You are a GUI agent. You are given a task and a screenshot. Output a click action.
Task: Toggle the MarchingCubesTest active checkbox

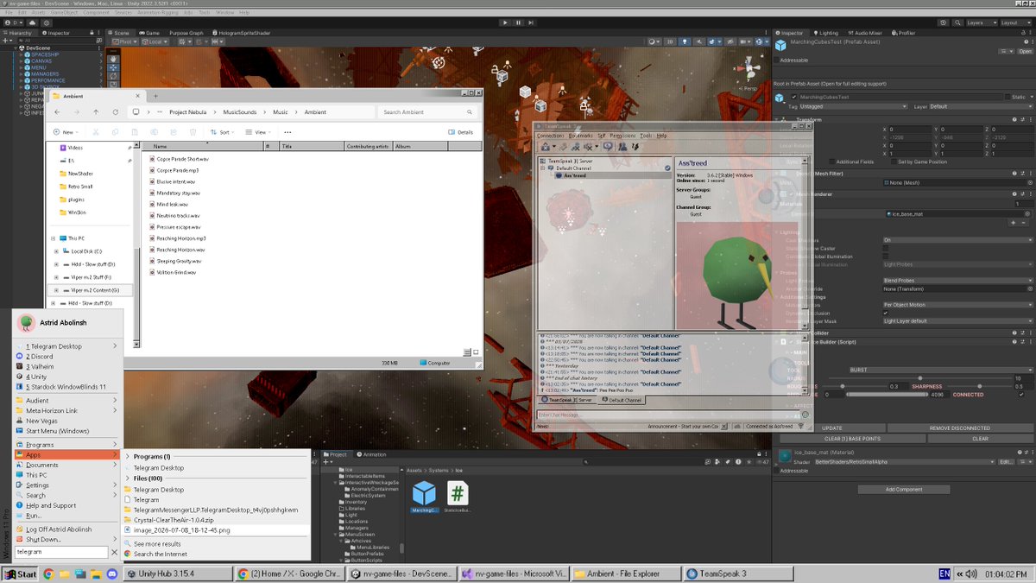[x=793, y=97]
